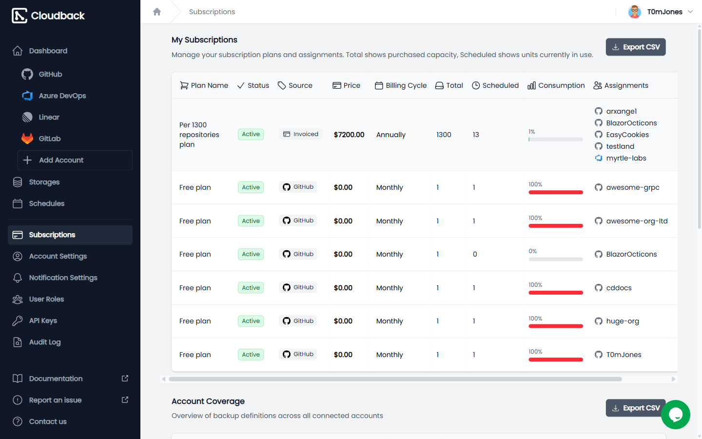Open API Keys page
702x439 pixels.
43,320
